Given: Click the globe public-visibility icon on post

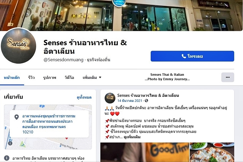Looking at the screenshot, I should coord(146,101).
